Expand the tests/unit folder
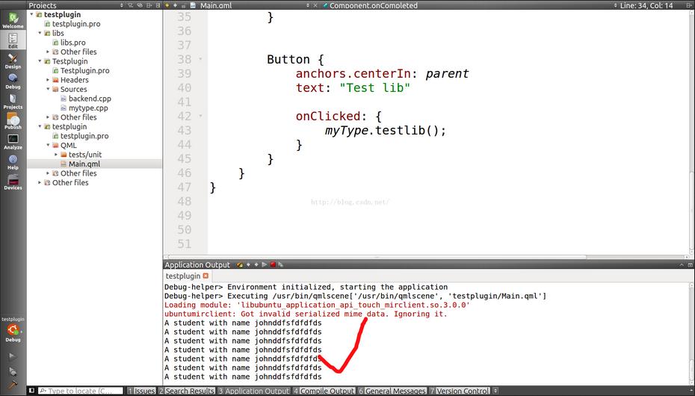Viewport: 695px width, 396px height. [56, 155]
